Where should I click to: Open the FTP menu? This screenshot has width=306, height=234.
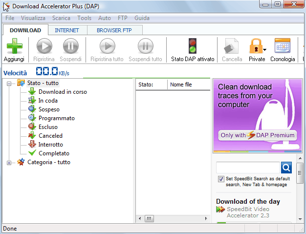pos(122,18)
